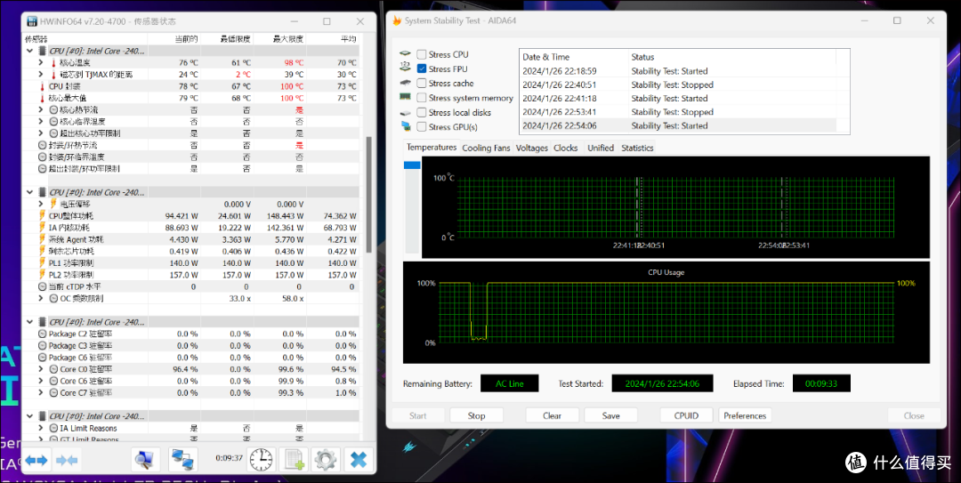
Task: Enable the Stress cache checkbox
Action: (x=422, y=84)
